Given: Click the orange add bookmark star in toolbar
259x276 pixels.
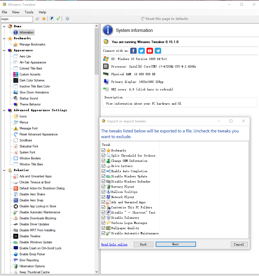Looking at the screenshot, I should [44, 19].
